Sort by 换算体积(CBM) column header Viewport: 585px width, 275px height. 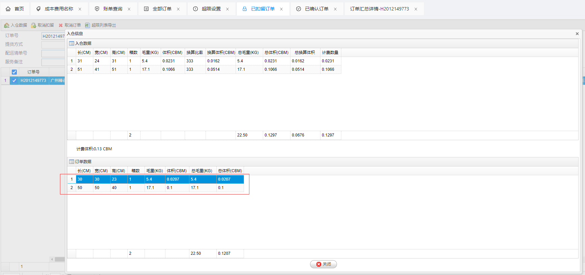221,53
